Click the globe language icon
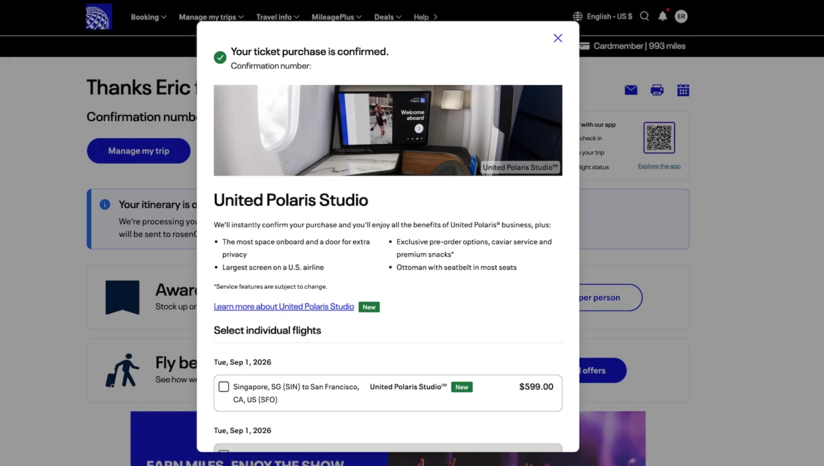This screenshot has width=824, height=466. 577,16
